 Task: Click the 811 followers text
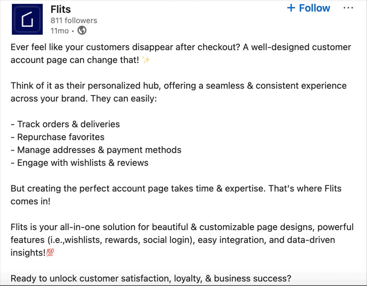point(73,20)
